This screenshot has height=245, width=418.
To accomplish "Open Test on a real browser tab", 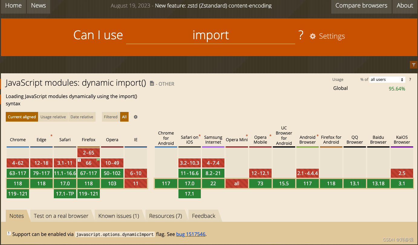I will click(61, 216).
